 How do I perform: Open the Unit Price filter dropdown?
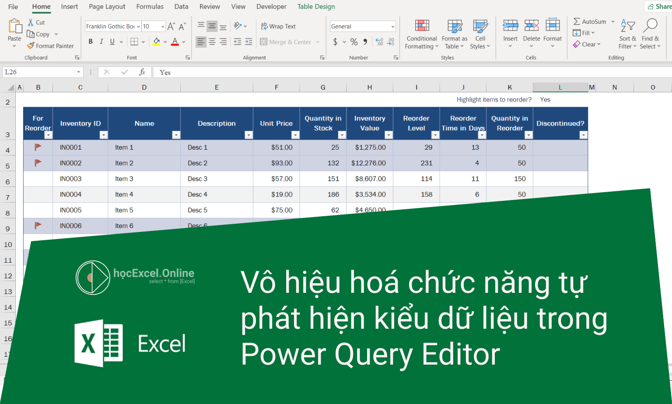[x=295, y=135]
